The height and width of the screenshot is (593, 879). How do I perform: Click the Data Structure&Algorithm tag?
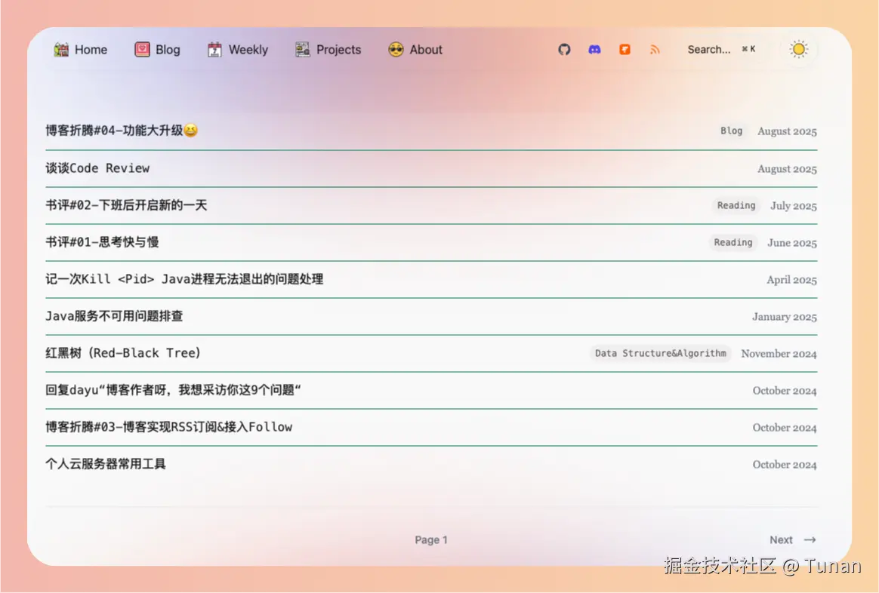coord(660,353)
